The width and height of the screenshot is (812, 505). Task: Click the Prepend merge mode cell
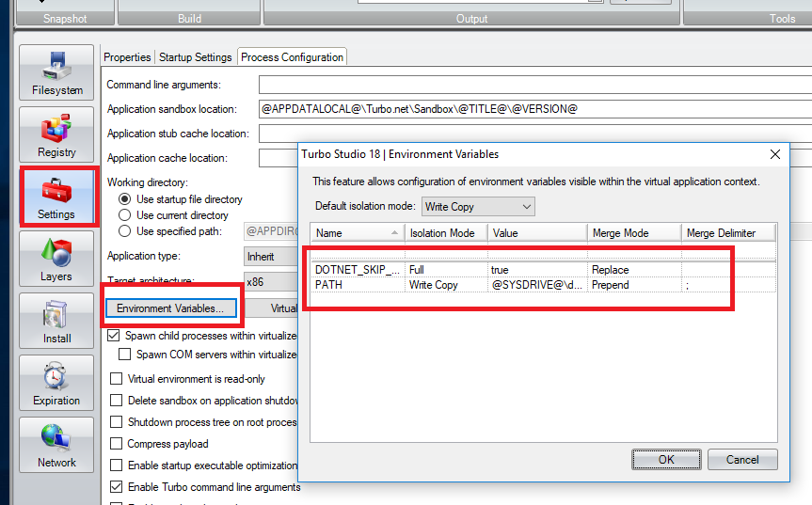point(634,285)
